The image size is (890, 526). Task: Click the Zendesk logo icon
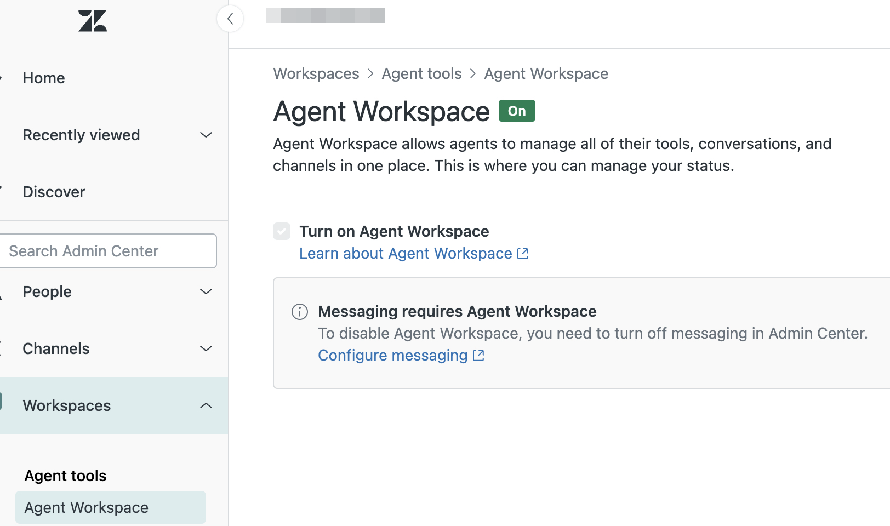(92, 21)
